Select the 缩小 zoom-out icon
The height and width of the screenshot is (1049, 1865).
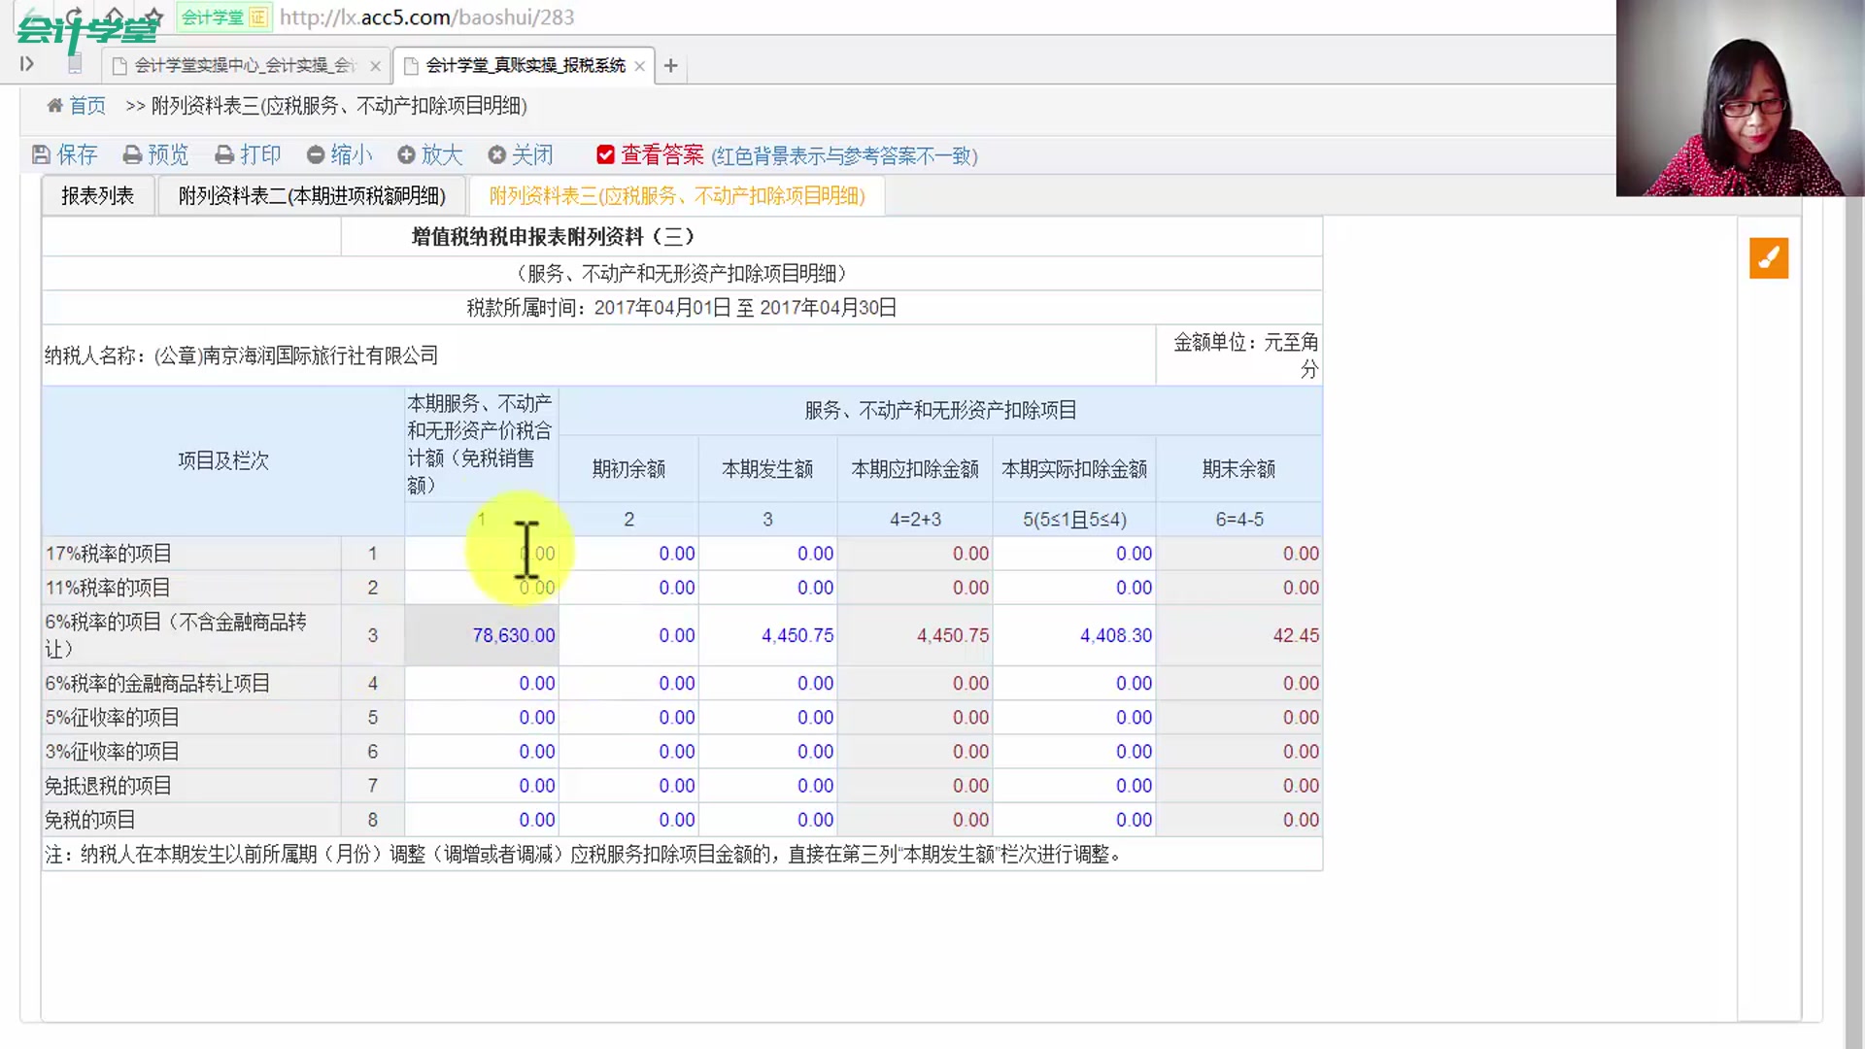pyautogui.click(x=314, y=154)
